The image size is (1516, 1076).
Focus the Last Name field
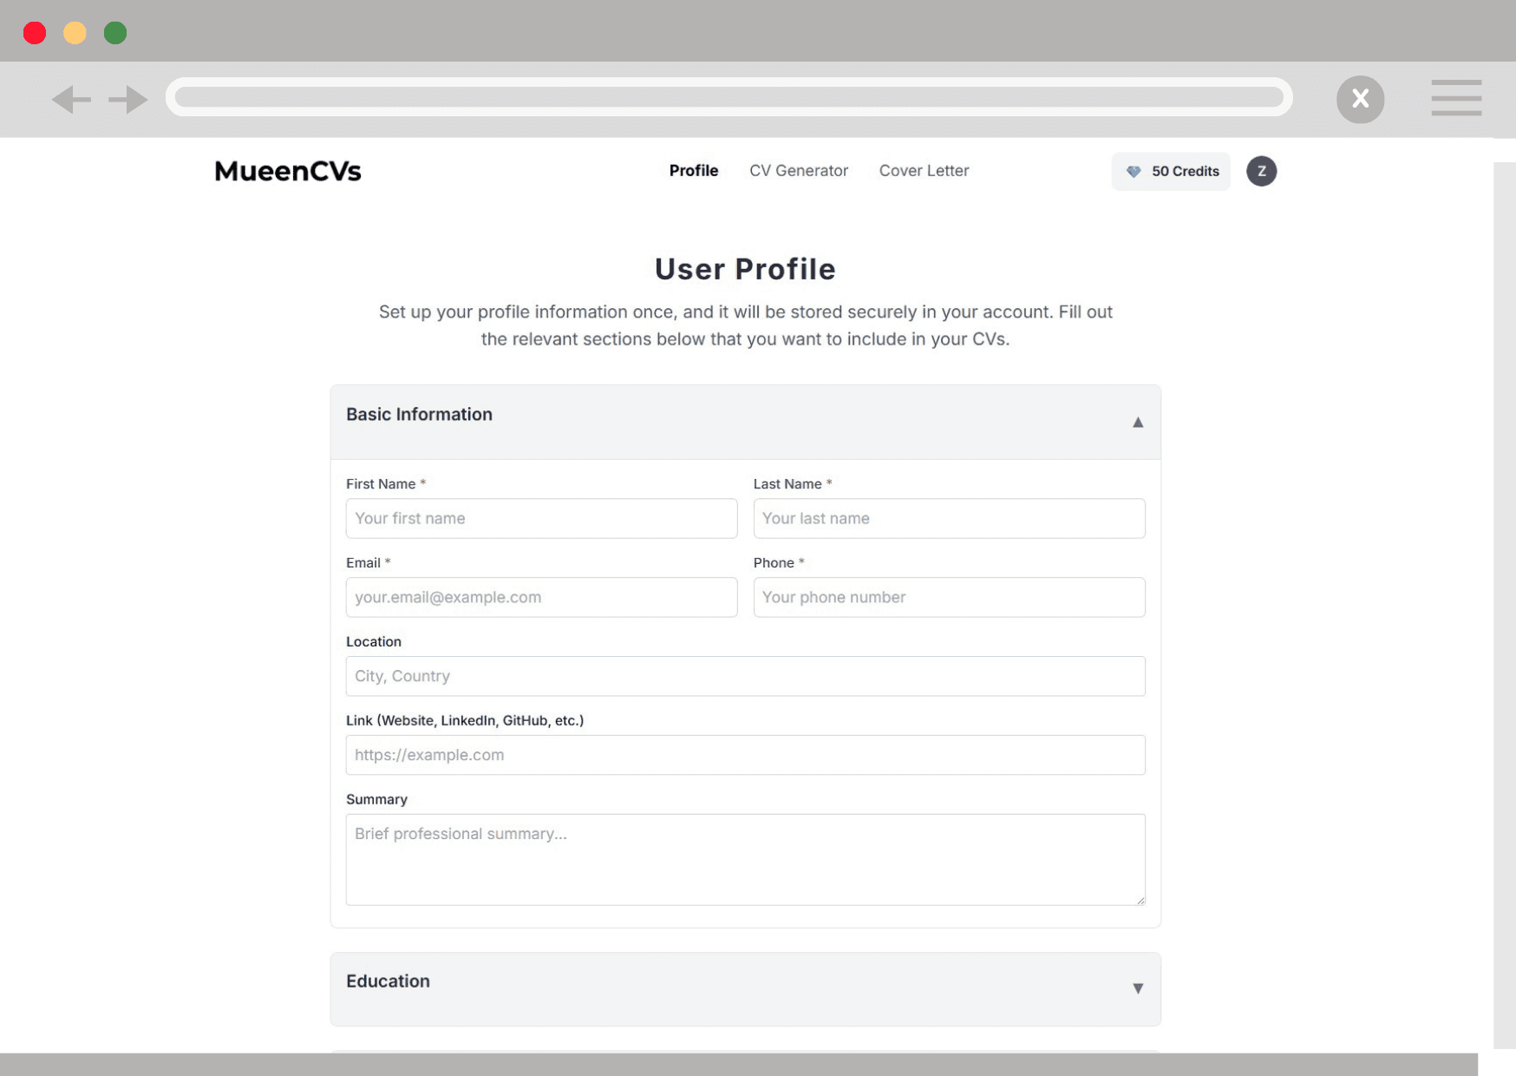point(949,518)
